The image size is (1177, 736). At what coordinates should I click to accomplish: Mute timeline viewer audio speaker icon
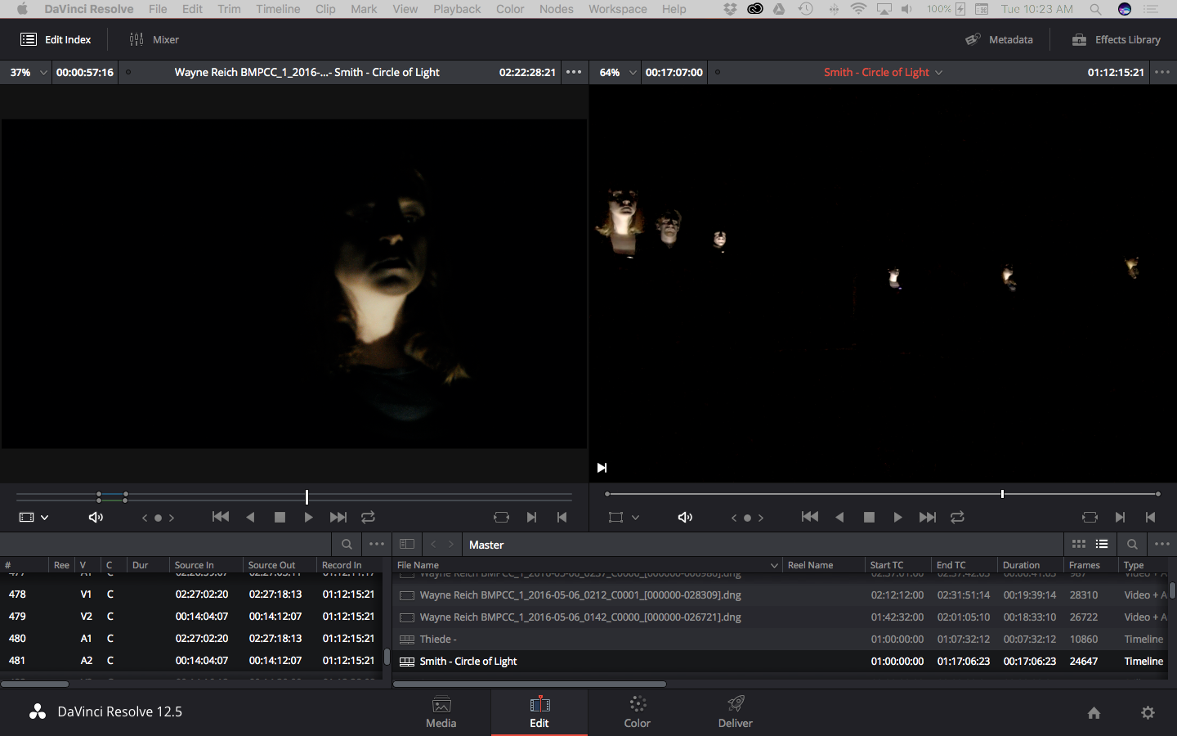685,517
